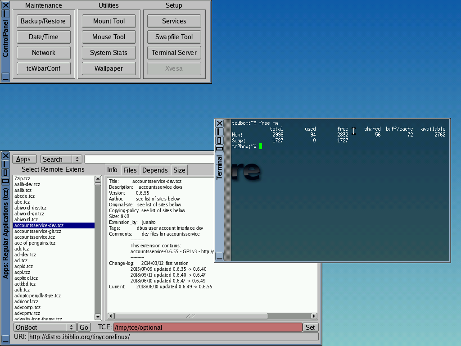461x346 pixels.
Task: Switch to the Size tab
Action: [x=179, y=170]
